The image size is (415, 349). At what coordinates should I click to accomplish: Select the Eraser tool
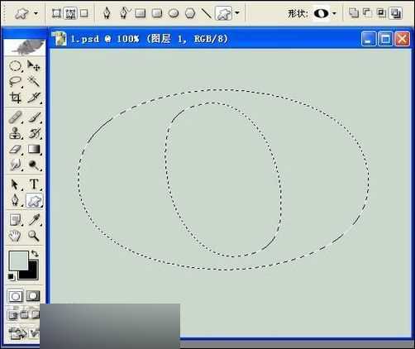click(15, 150)
